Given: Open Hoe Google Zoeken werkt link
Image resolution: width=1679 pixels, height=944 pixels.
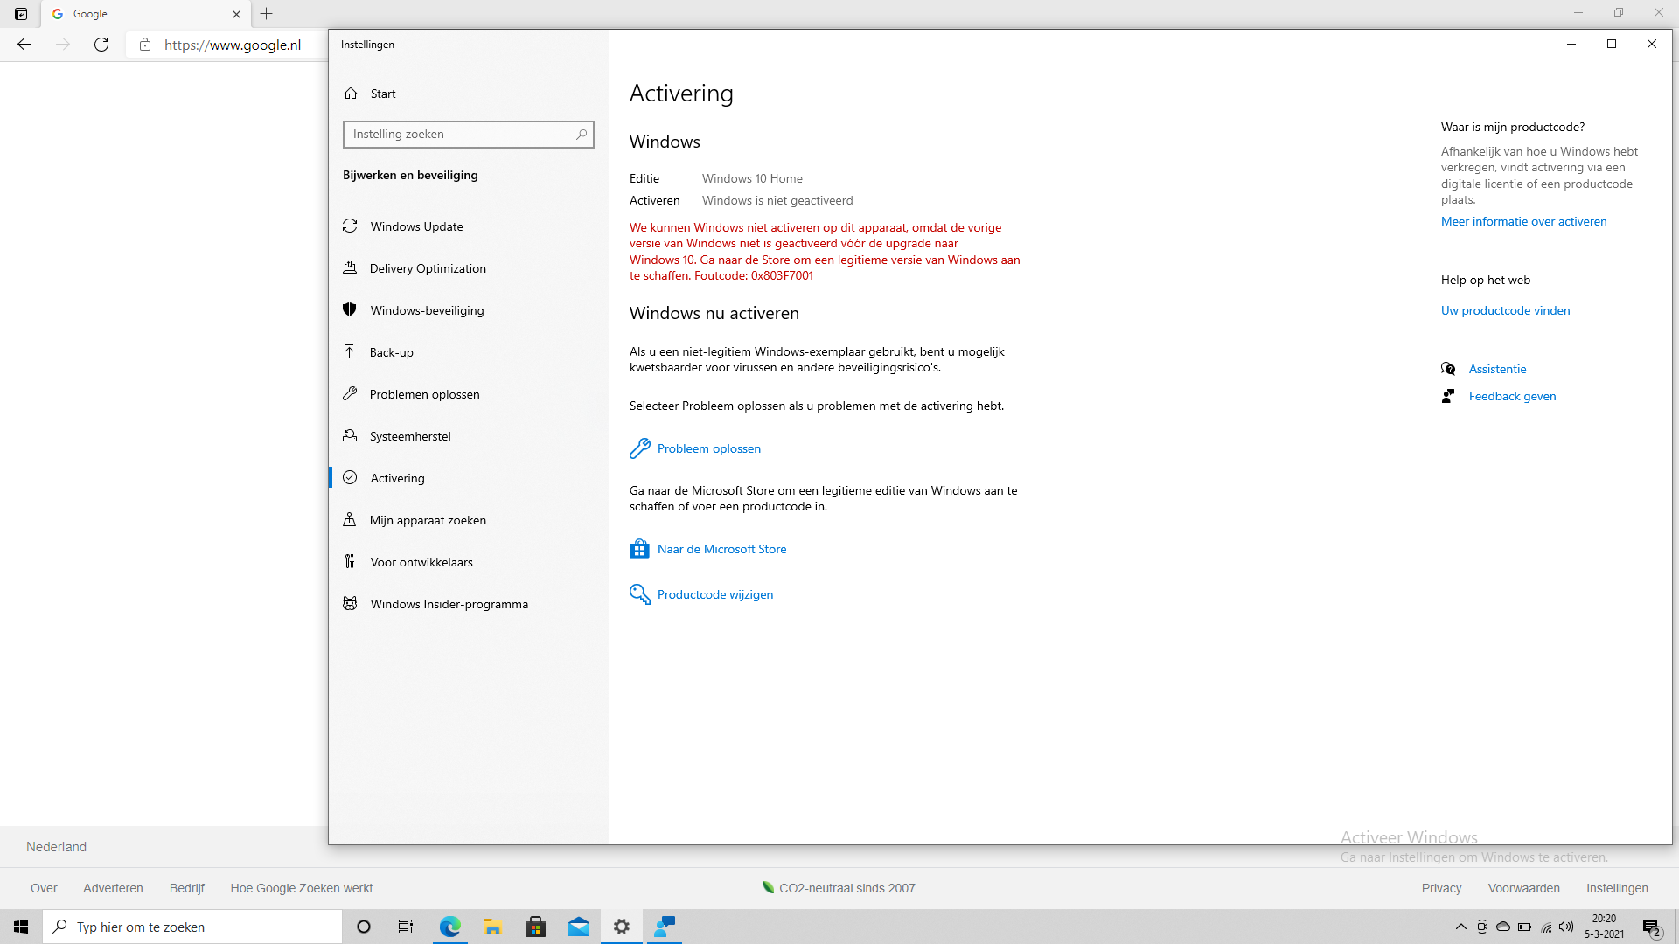Looking at the screenshot, I should [x=302, y=888].
